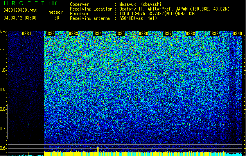Image resolution: width=246 pixels, height=156 pixels.
Task: Click the 0.9 frequency axis label
Action: pos(3,90)
